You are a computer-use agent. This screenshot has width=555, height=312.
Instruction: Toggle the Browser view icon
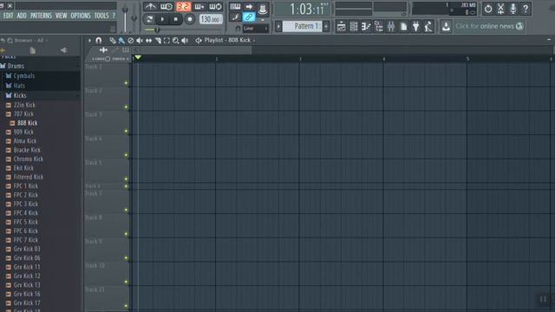(x=378, y=27)
